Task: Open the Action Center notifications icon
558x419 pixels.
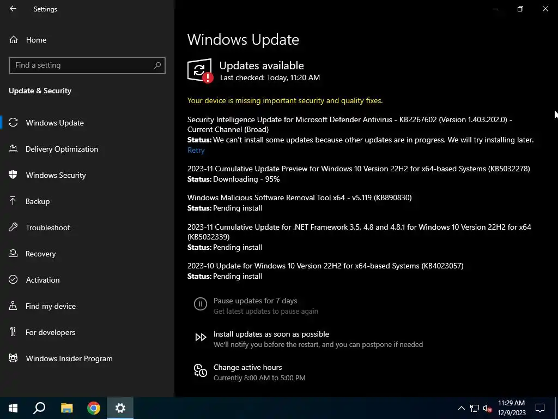Action: pos(540,408)
